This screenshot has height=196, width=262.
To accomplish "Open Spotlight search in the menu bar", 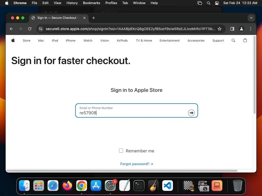I will pos(208,3).
